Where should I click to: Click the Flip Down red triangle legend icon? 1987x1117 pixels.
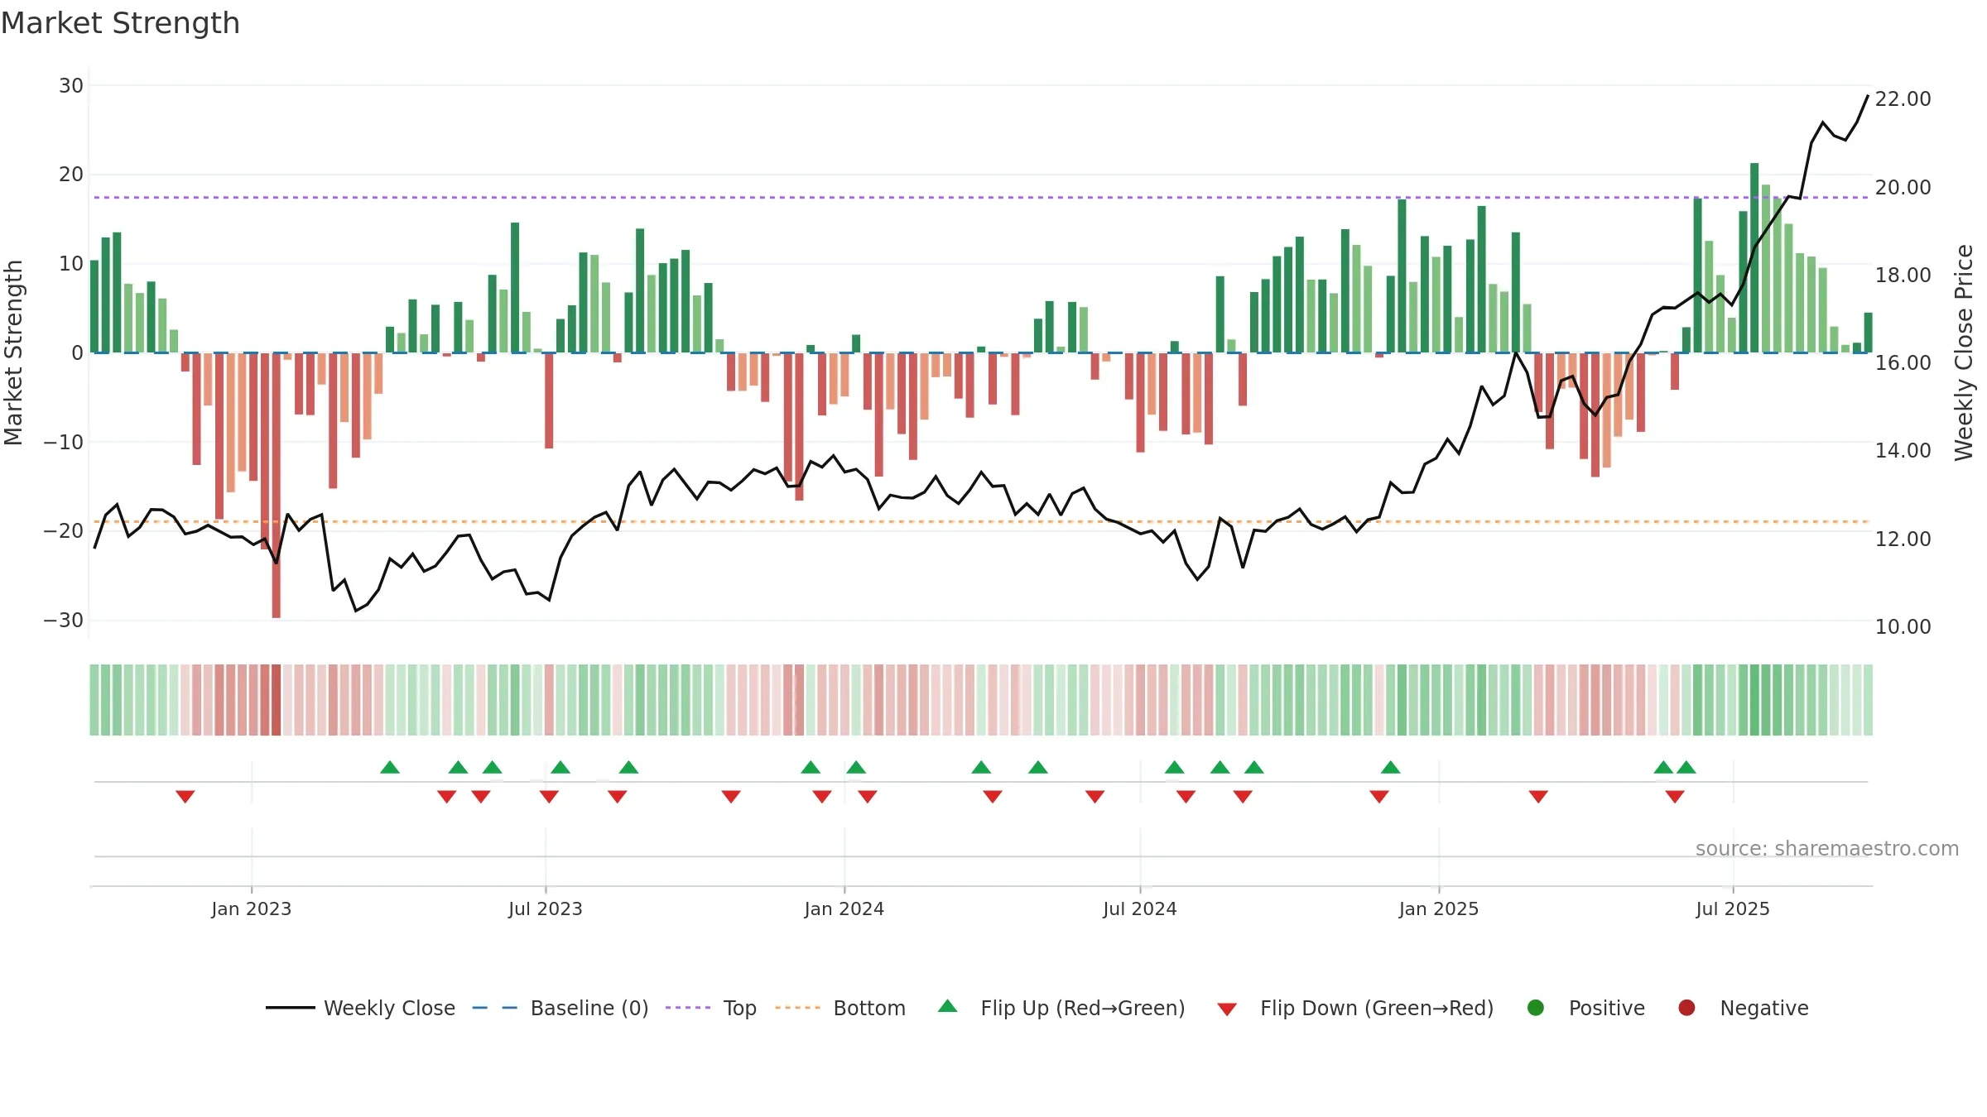point(1228,1009)
